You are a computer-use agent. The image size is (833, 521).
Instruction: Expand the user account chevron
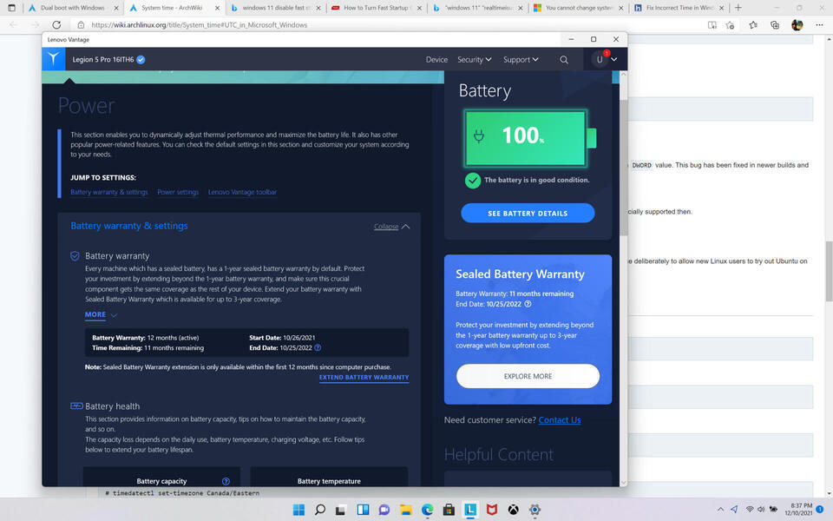click(x=614, y=60)
